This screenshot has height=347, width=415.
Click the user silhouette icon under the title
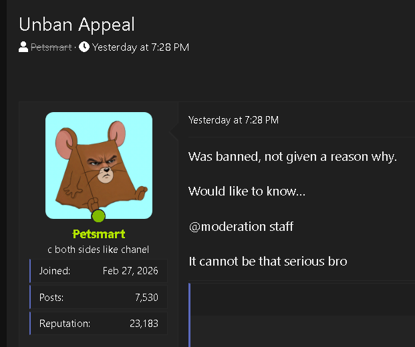pyautogui.click(x=23, y=47)
